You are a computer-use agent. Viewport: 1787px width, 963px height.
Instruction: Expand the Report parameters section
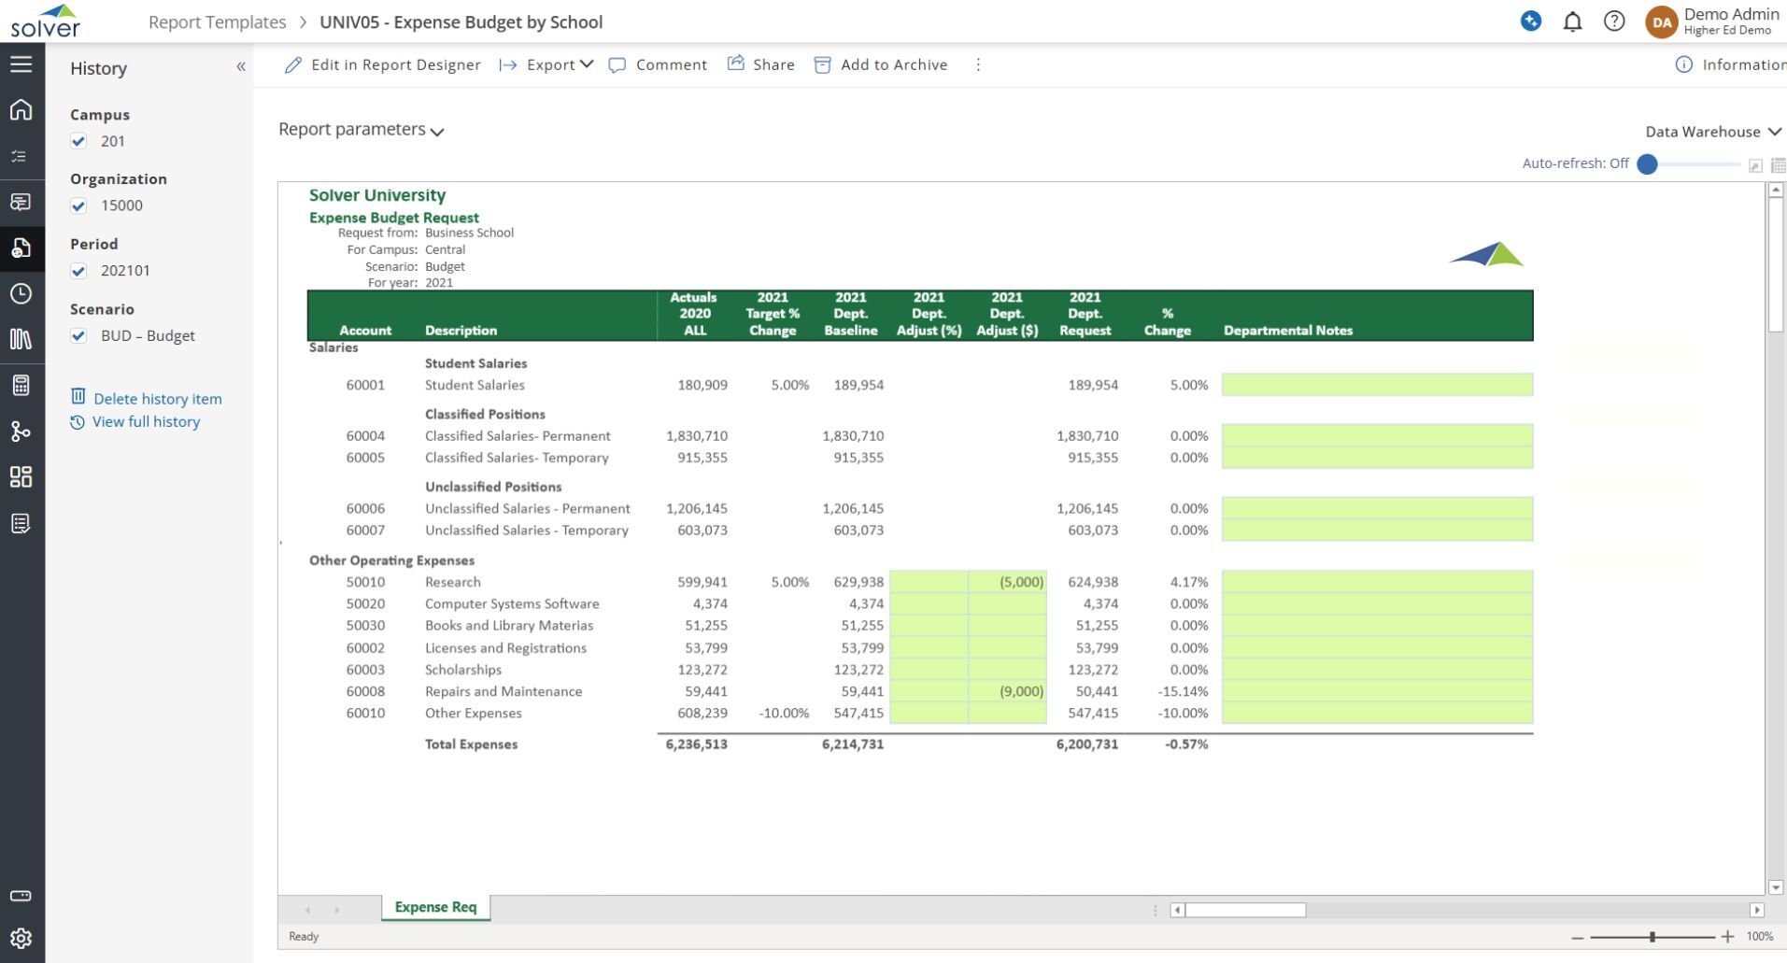coord(361,130)
